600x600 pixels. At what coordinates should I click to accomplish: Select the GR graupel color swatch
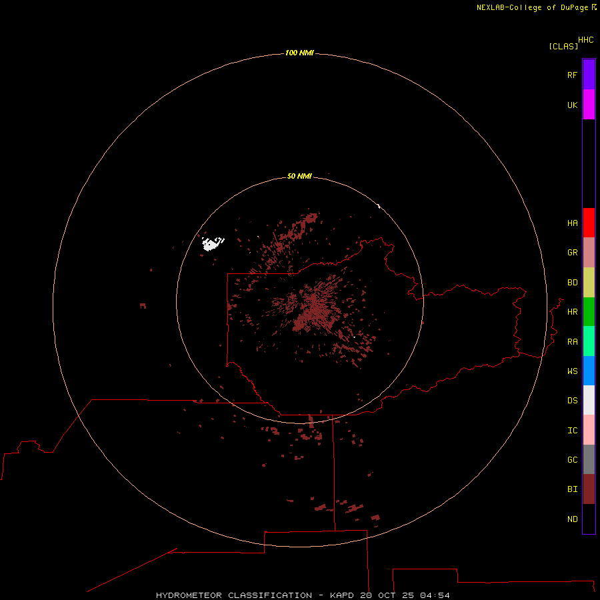(589, 253)
